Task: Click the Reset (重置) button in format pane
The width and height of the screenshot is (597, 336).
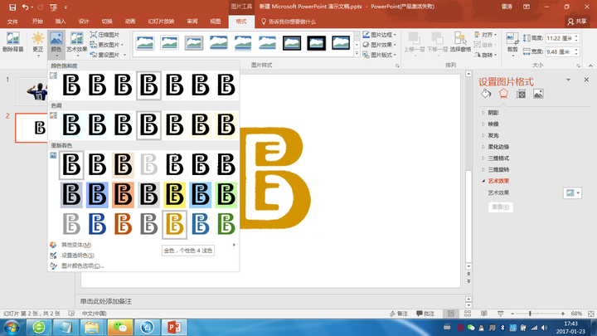Action: 500,207
